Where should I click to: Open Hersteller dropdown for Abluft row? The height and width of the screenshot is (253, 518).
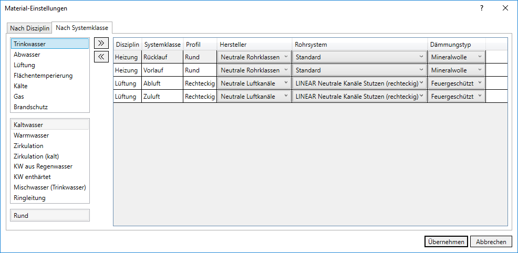point(254,83)
